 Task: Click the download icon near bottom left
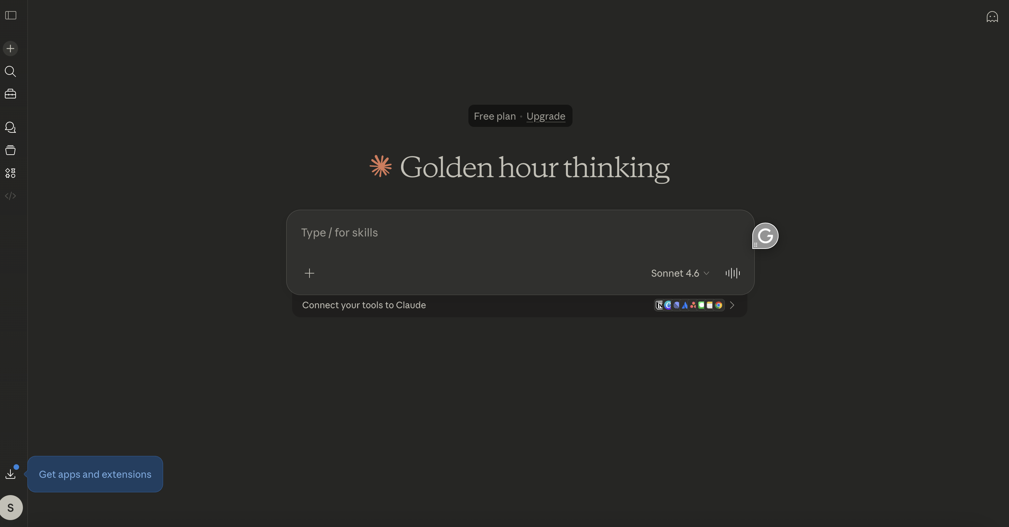(x=10, y=475)
